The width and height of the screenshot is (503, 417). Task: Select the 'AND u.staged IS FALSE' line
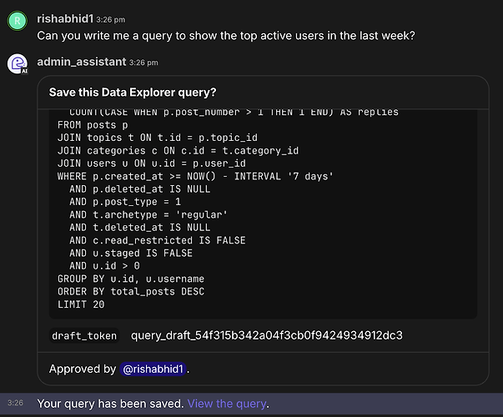point(131,254)
